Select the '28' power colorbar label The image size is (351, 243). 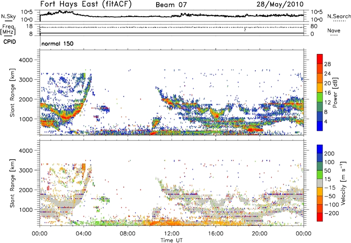pyautogui.click(x=327, y=64)
